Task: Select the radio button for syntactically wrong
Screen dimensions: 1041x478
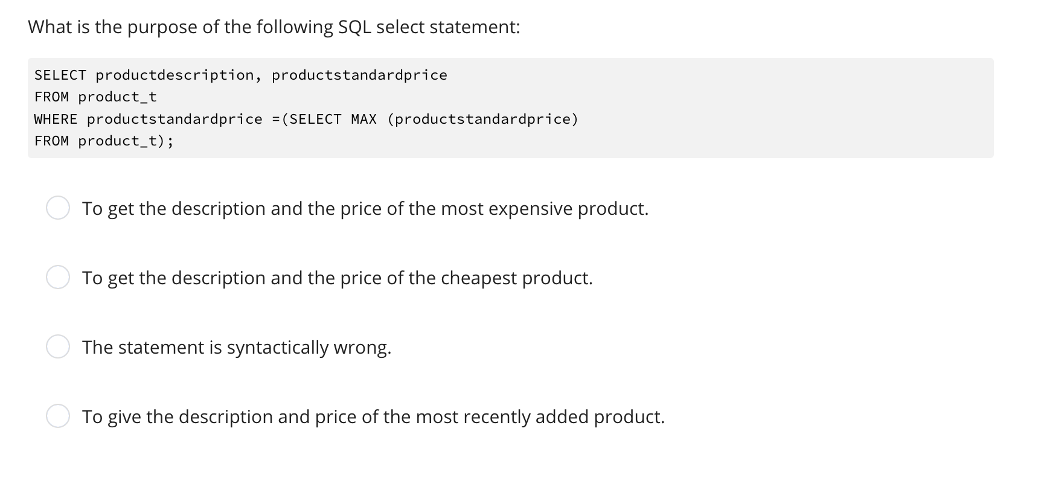Action: point(59,347)
